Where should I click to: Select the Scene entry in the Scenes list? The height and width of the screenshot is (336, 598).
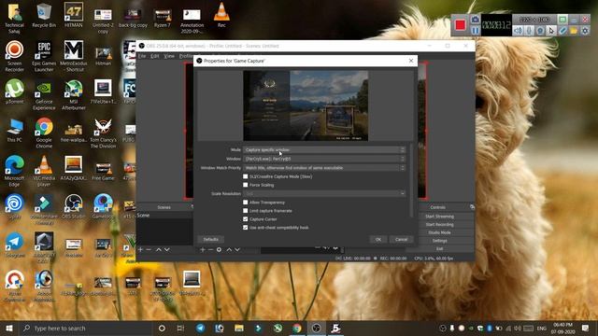pyautogui.click(x=164, y=216)
